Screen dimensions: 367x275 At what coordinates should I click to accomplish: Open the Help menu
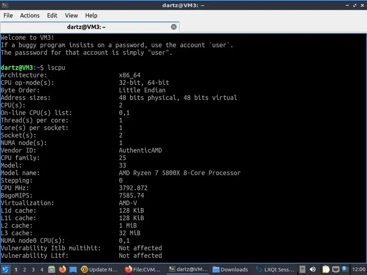(x=91, y=15)
